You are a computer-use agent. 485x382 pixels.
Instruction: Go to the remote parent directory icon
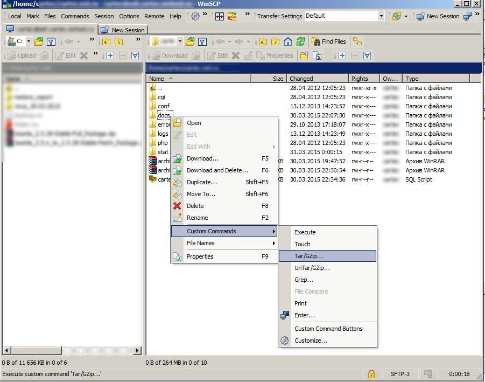click(x=263, y=41)
